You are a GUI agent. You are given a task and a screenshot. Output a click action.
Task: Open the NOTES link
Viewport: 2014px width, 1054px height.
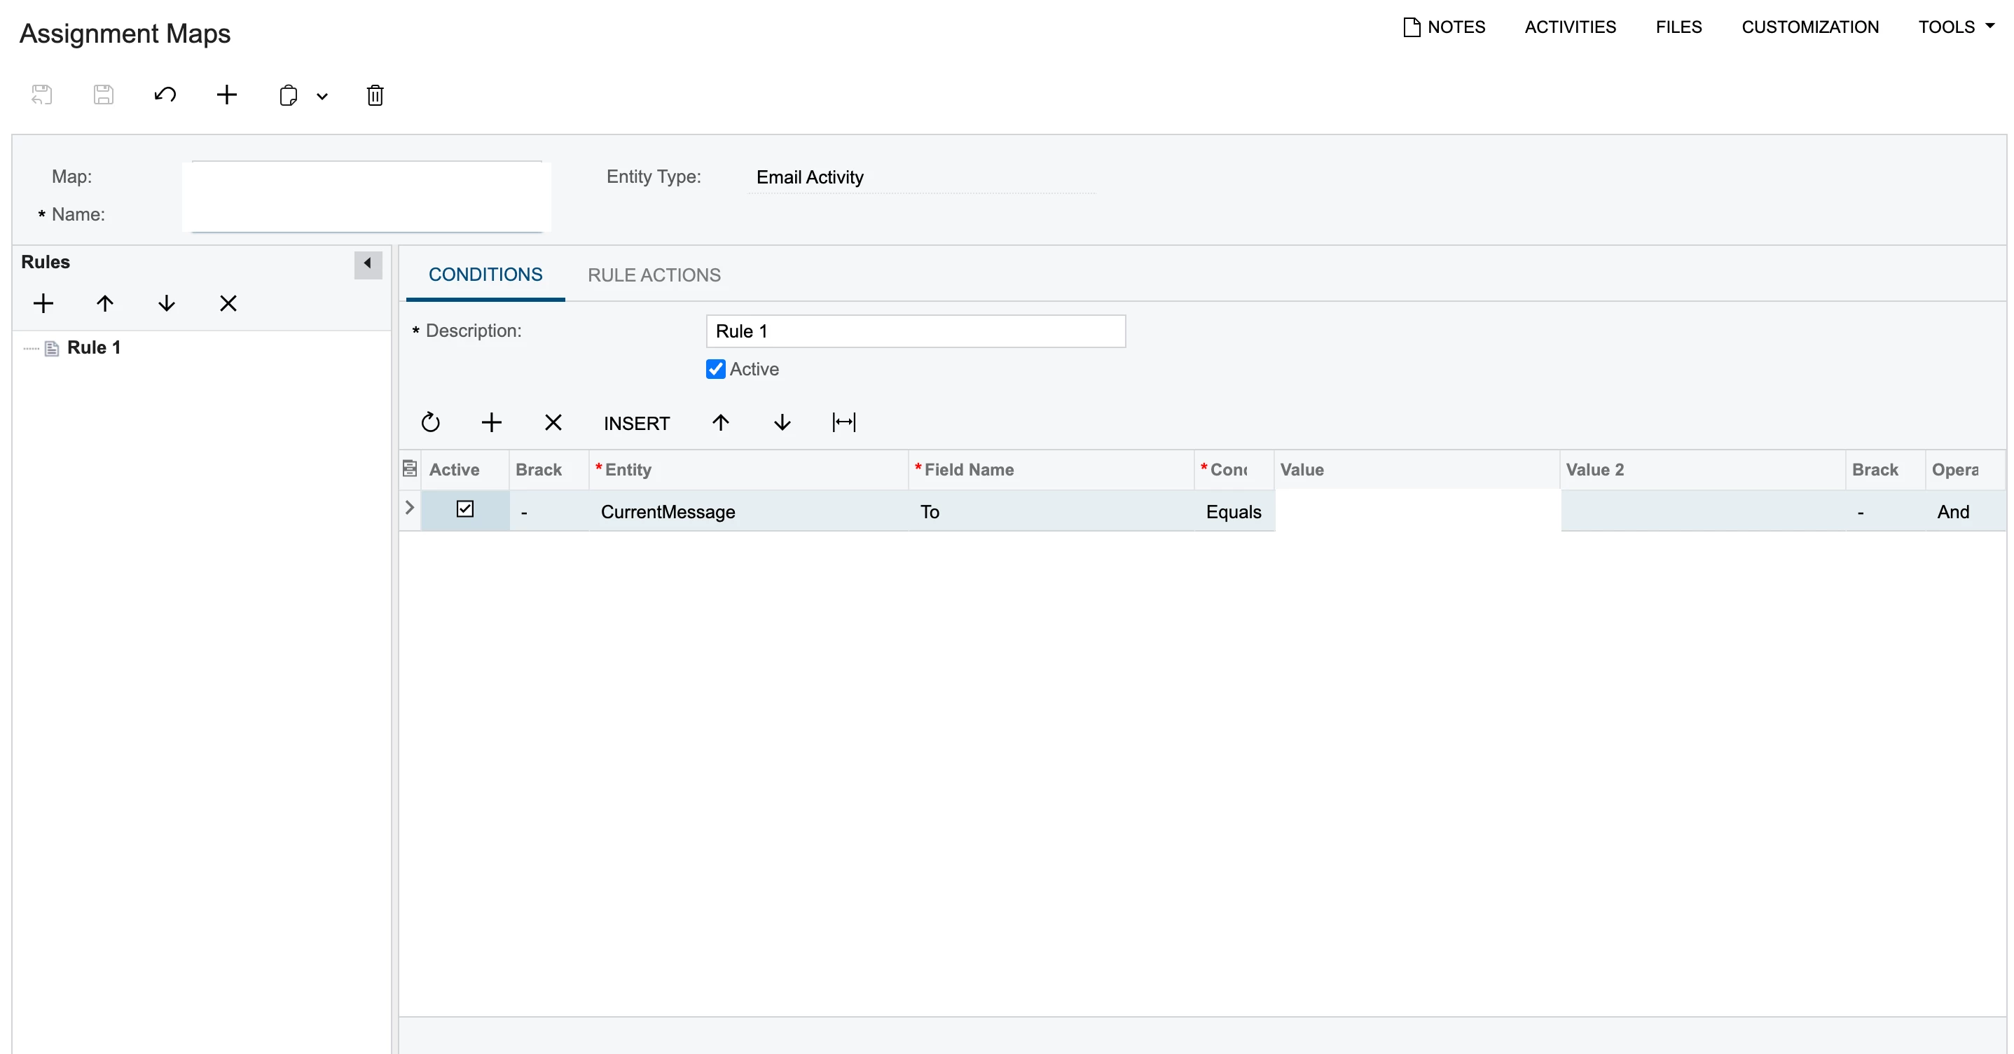point(1444,27)
